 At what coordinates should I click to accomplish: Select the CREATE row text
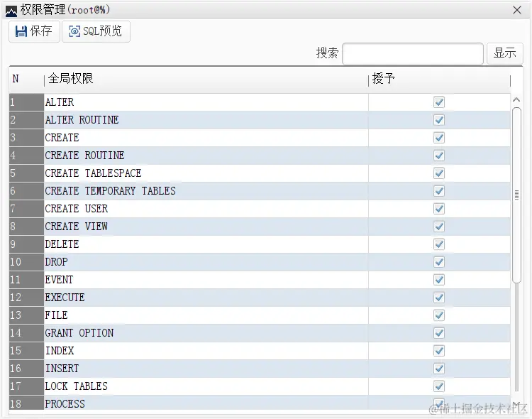pyautogui.click(x=62, y=138)
